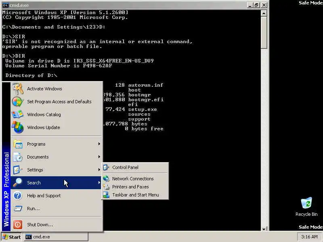Click the cmd.exe title bar system icon
The height and width of the screenshot is (242, 323).
pos(5,5)
